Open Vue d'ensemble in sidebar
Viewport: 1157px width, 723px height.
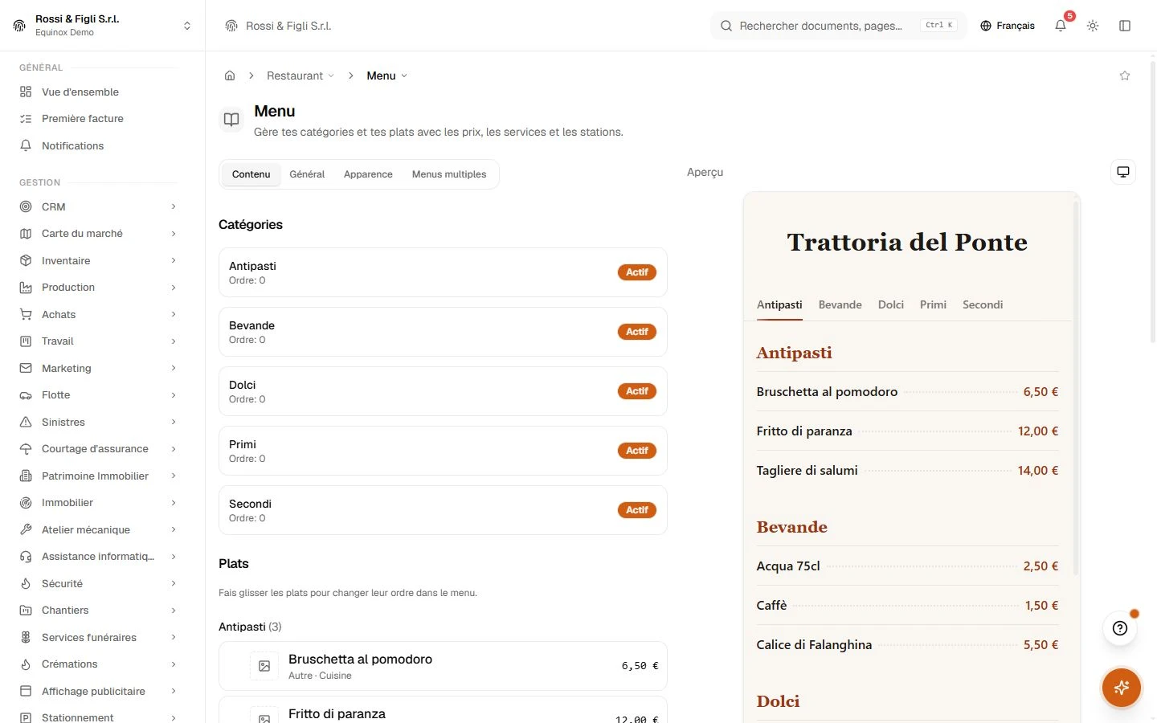point(99,92)
